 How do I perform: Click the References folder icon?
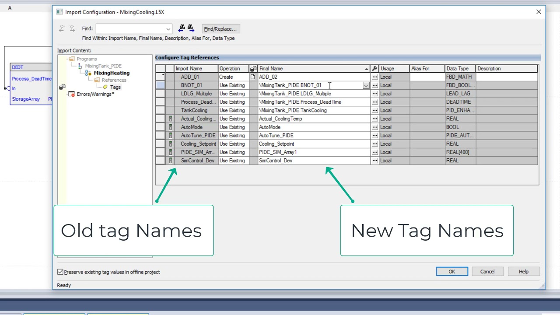97,80
